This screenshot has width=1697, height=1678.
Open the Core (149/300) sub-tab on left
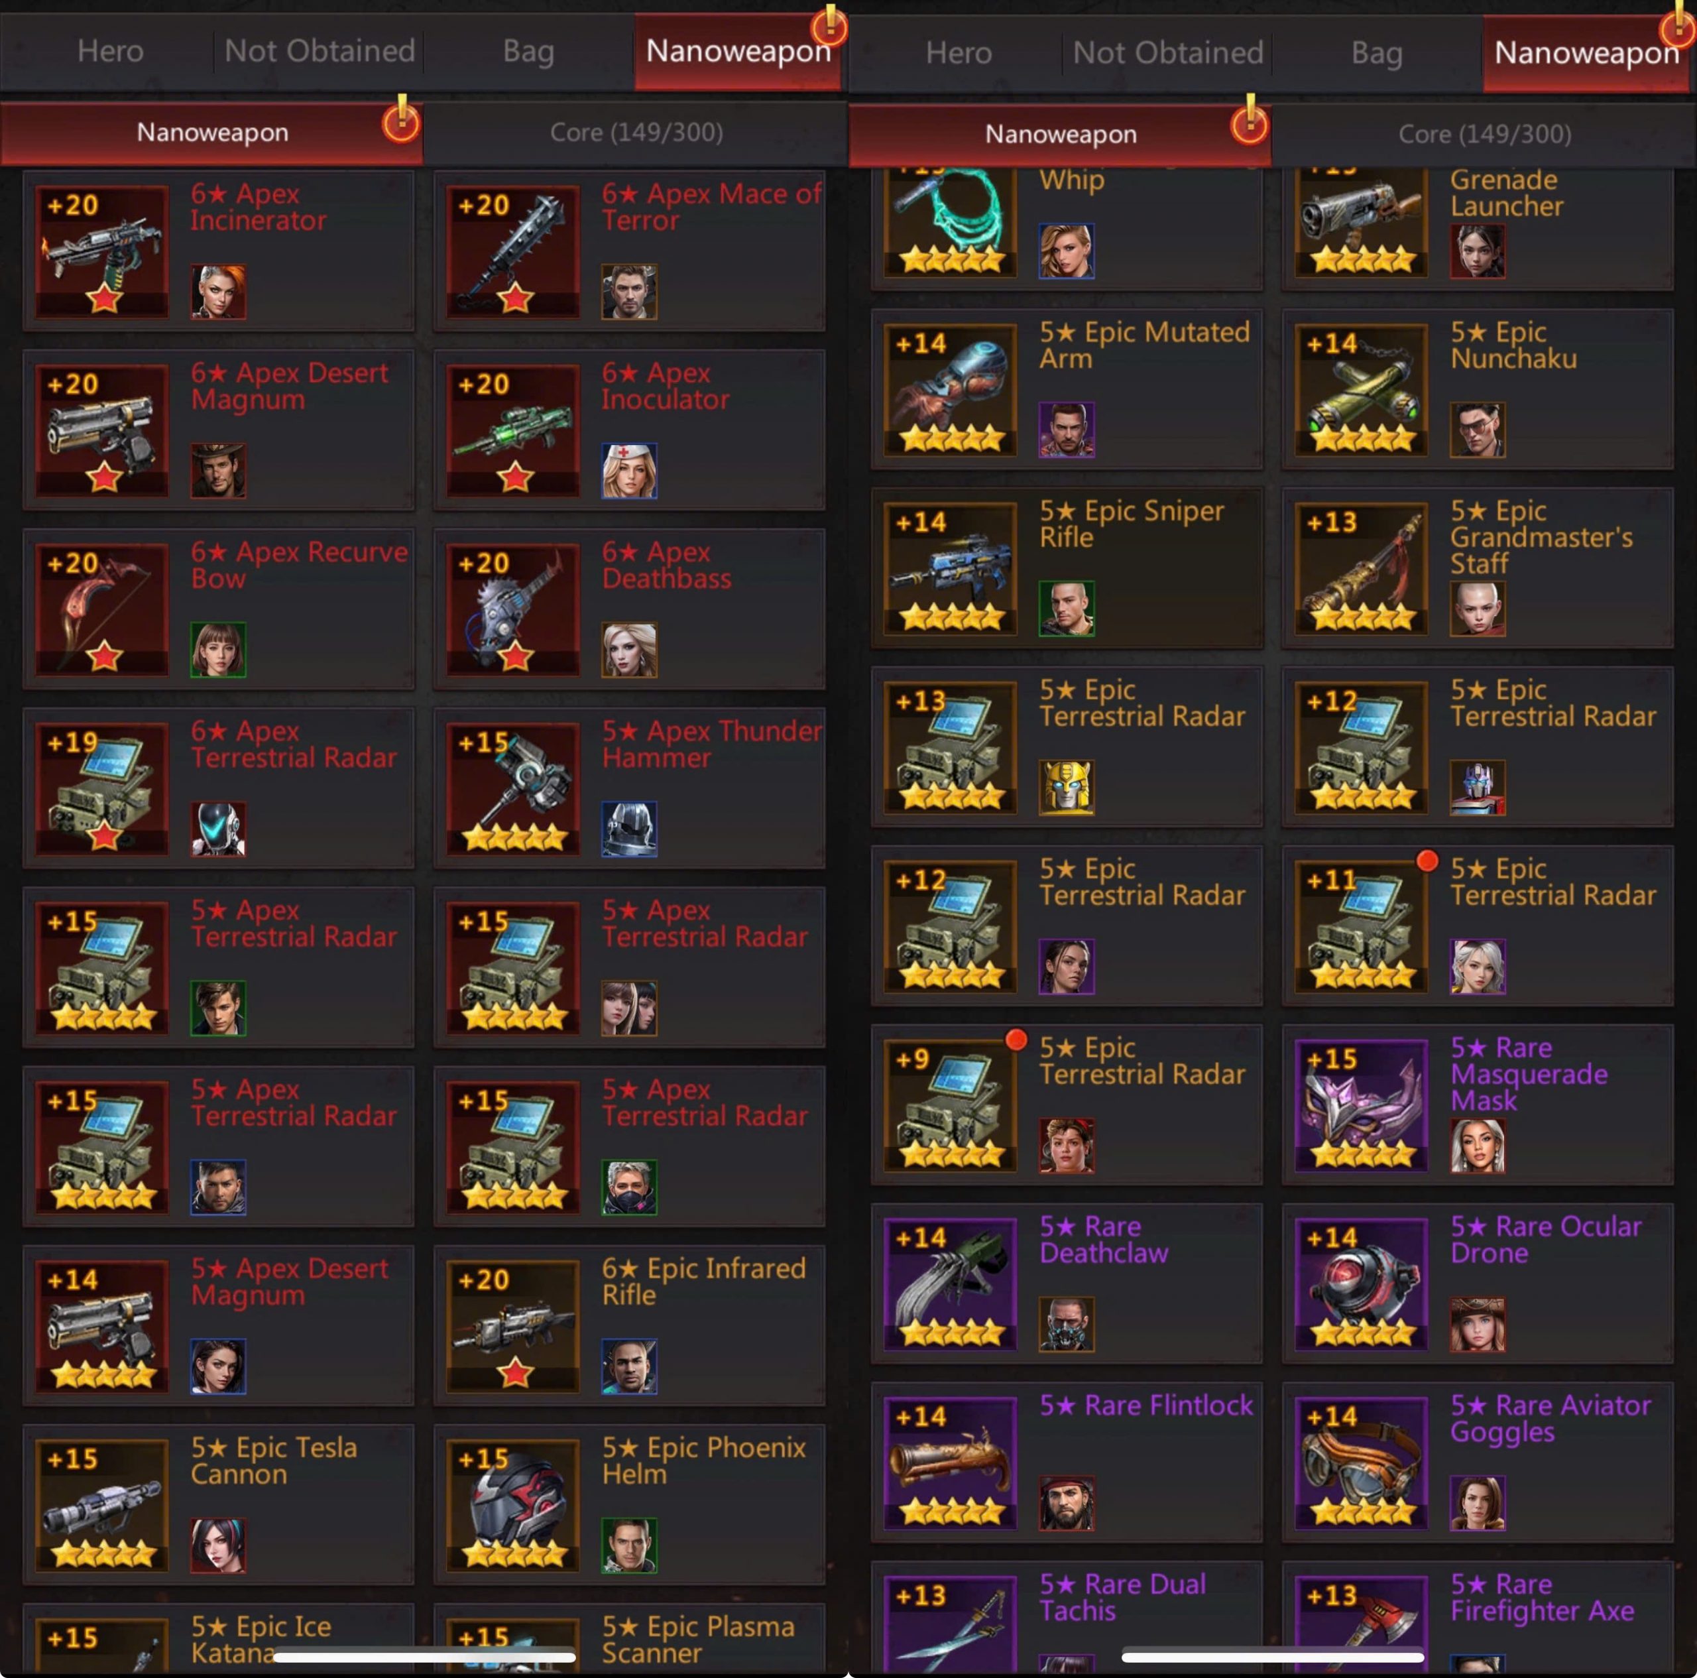point(636,133)
